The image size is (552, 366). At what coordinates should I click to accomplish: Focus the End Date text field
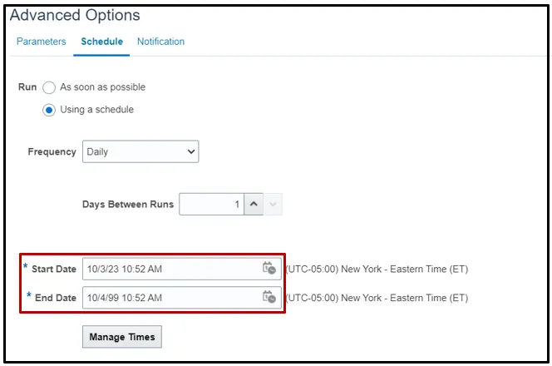(x=170, y=298)
